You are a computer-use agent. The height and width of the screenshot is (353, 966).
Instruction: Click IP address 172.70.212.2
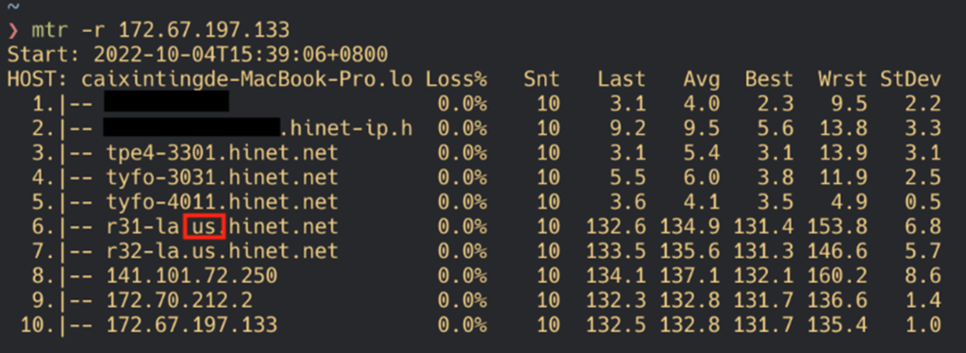point(179,301)
